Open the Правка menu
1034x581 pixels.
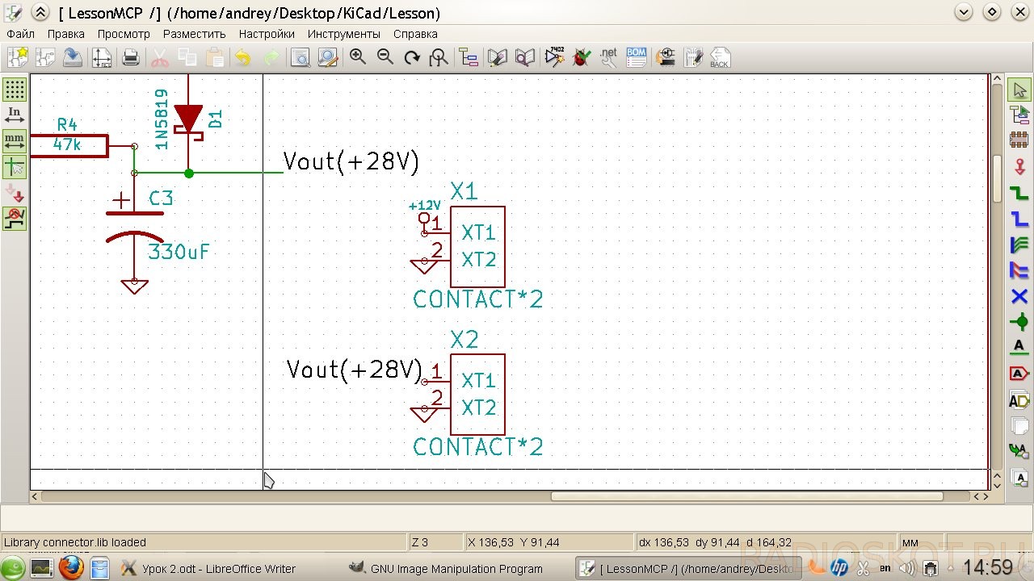(66, 34)
